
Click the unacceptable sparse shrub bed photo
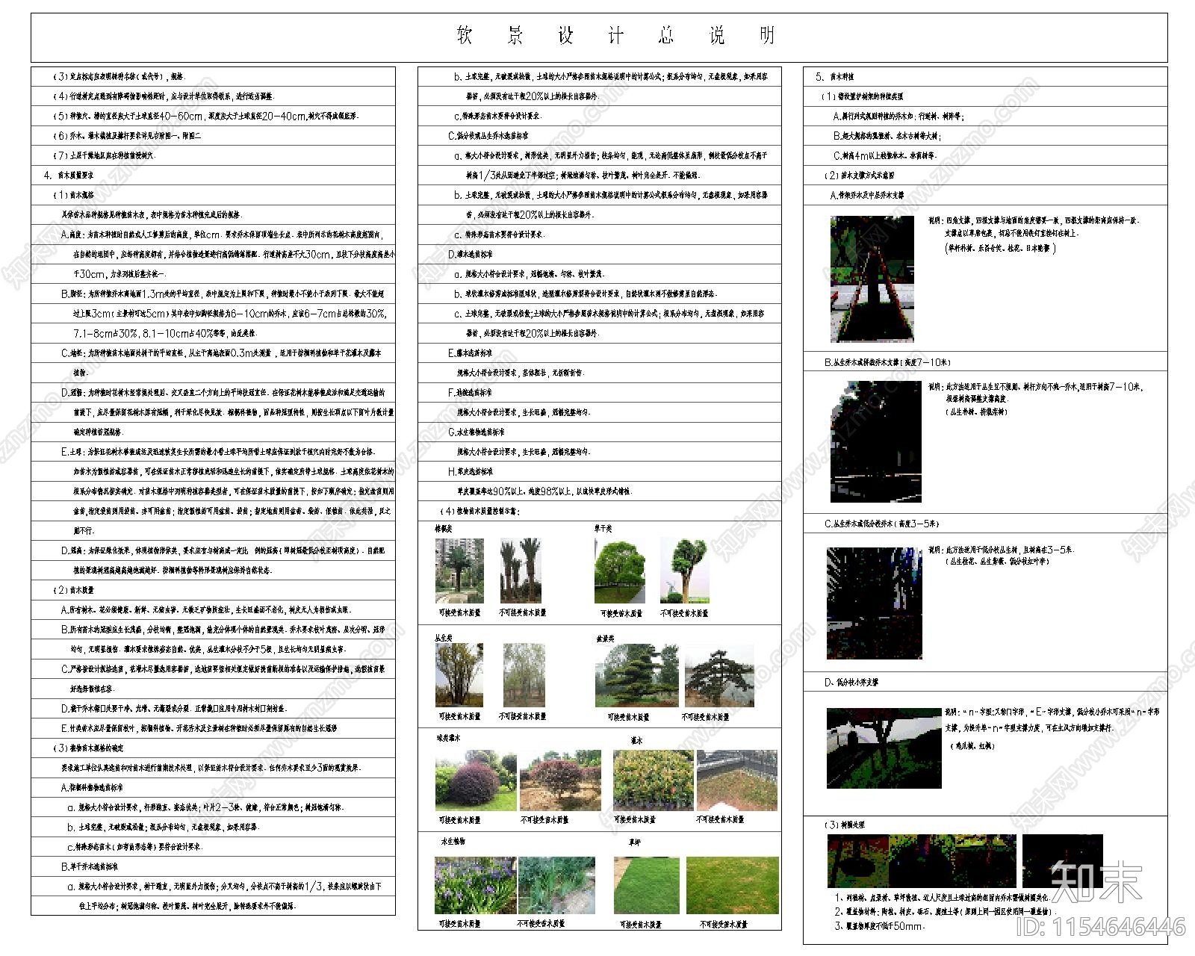tap(738, 780)
